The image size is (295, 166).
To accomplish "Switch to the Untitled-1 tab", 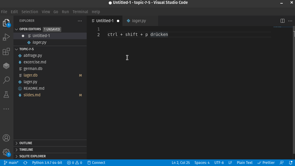I will point(105,21).
